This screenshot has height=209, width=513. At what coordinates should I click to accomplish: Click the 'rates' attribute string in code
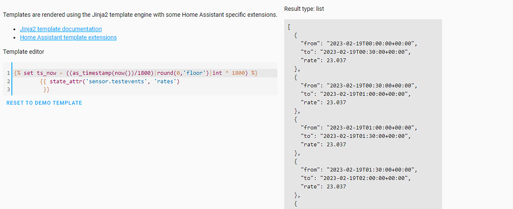[167, 82]
